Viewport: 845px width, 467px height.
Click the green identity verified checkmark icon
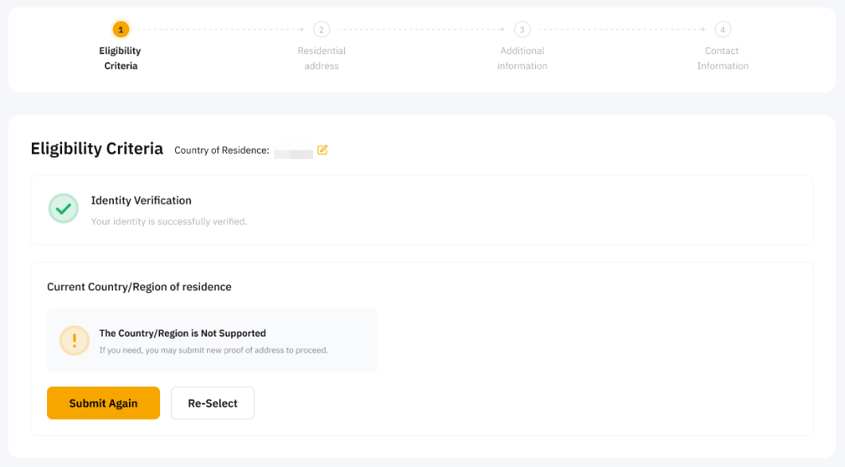click(x=64, y=208)
